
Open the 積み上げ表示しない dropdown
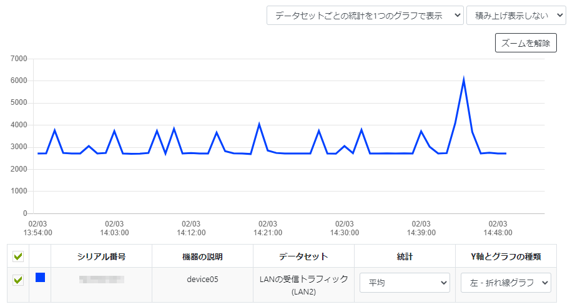click(516, 16)
